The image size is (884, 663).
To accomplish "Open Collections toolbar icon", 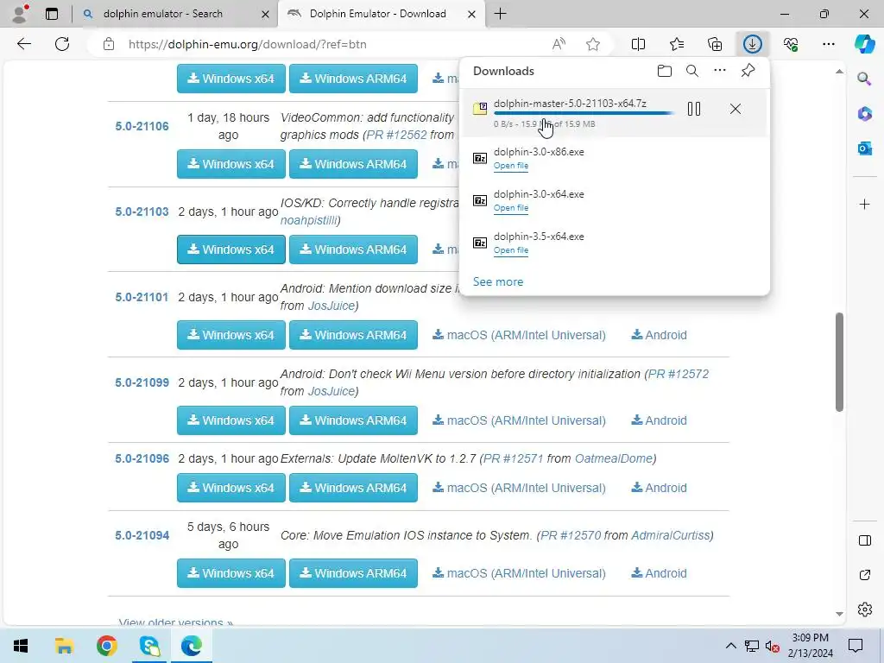I will coord(715,44).
